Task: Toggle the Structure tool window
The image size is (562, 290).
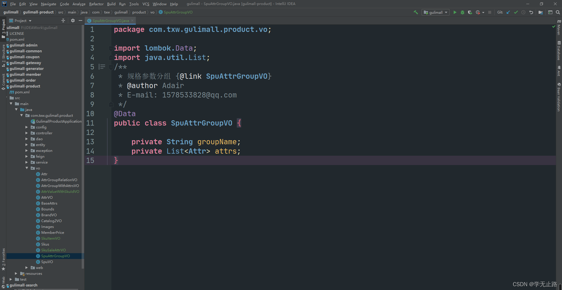Action: (x=4, y=56)
